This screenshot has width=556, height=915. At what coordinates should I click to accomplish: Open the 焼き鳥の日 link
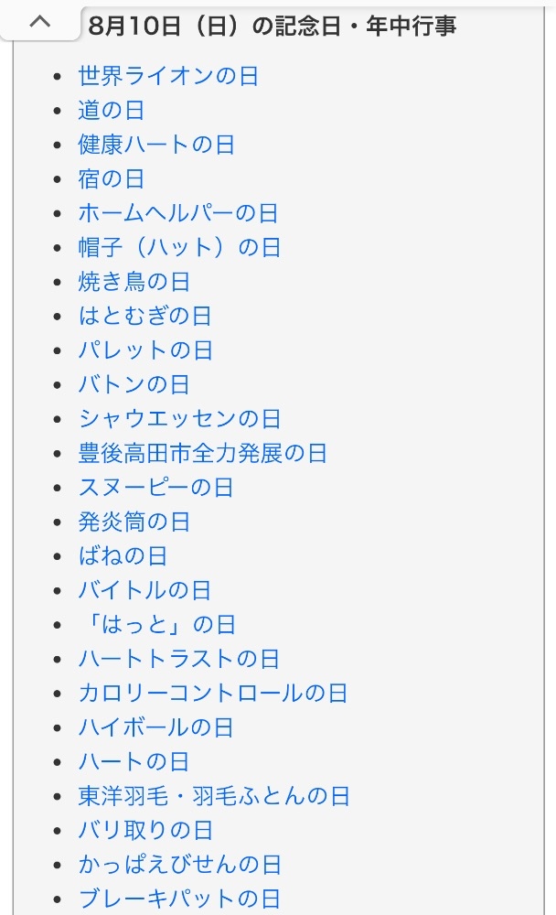(x=134, y=282)
